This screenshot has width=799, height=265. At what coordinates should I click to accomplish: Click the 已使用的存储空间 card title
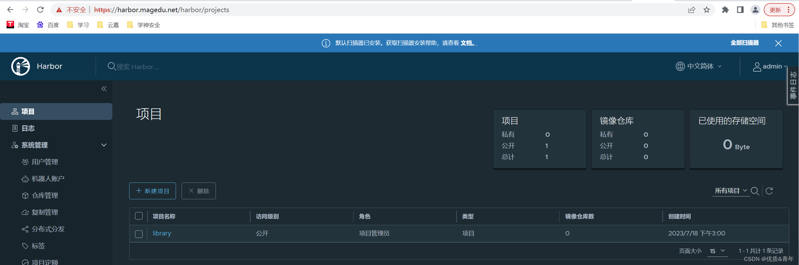[x=732, y=121]
